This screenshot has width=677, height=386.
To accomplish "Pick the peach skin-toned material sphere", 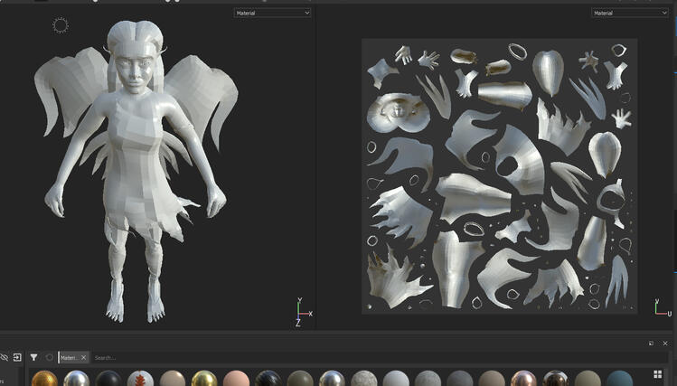I will click(236, 380).
